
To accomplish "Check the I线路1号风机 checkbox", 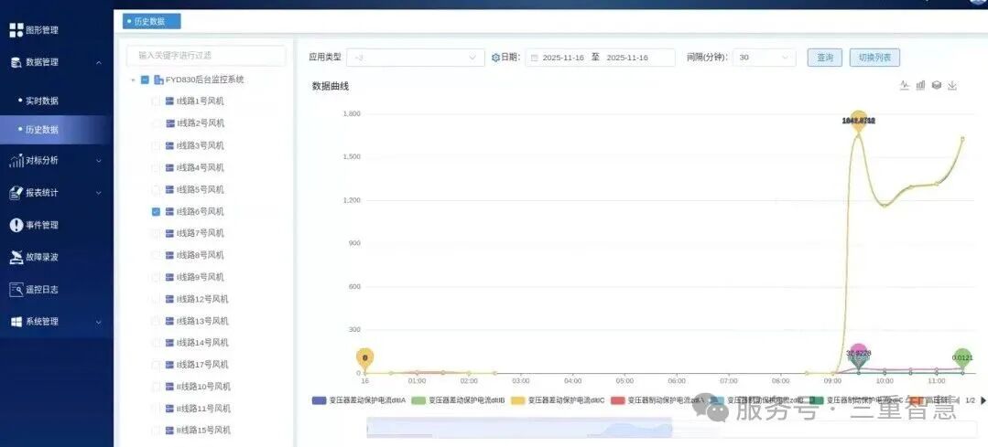I will [x=156, y=101].
